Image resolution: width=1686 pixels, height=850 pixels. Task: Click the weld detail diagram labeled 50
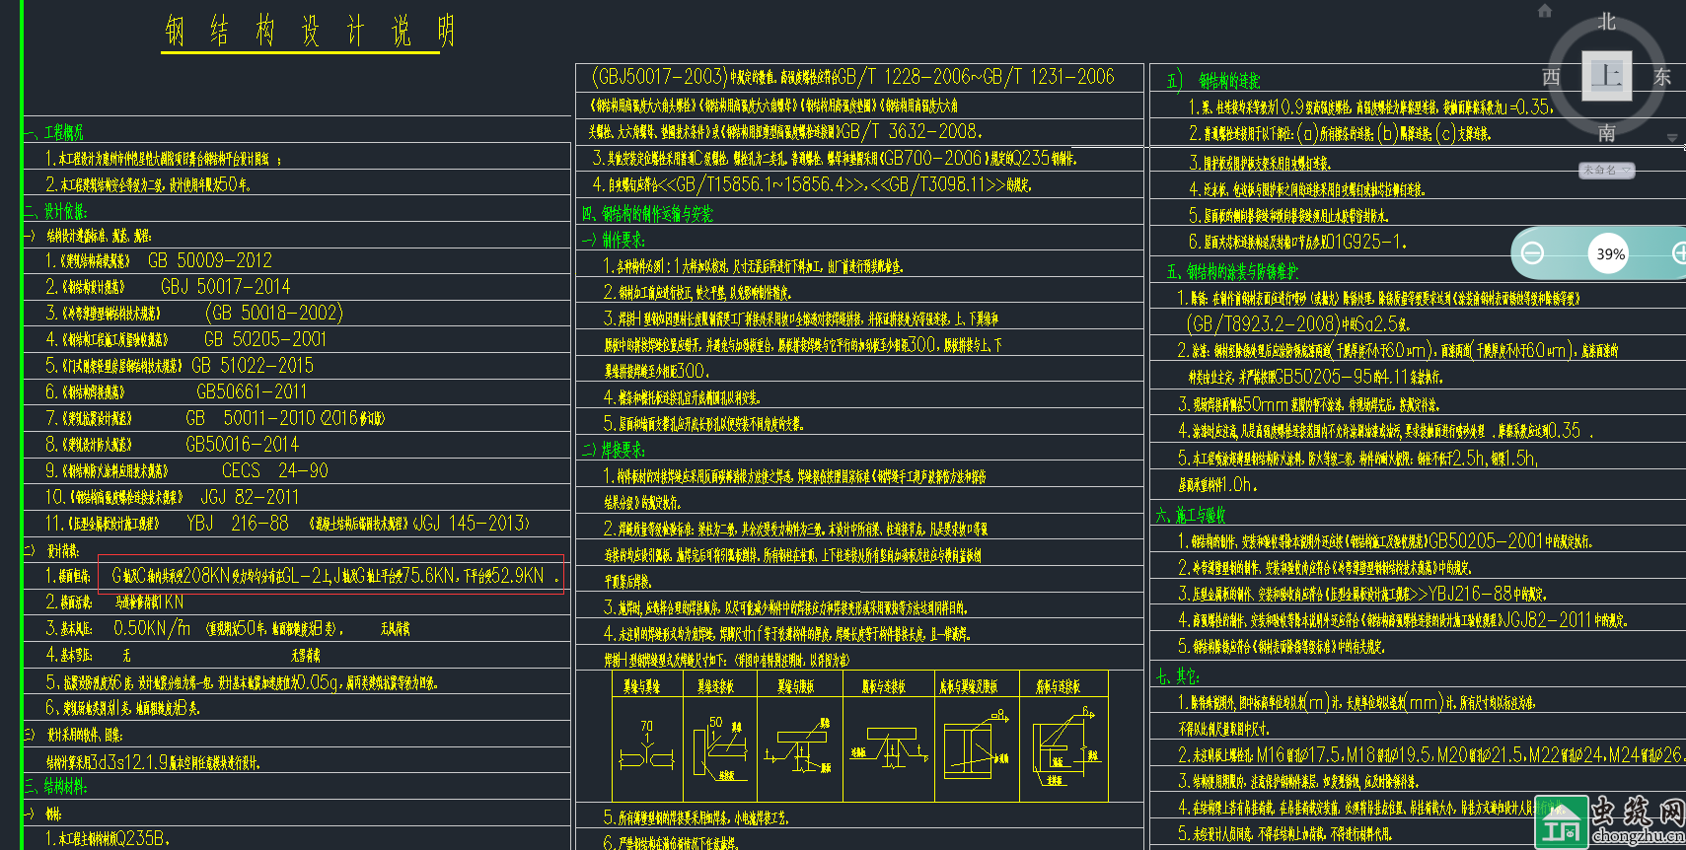pos(719,749)
